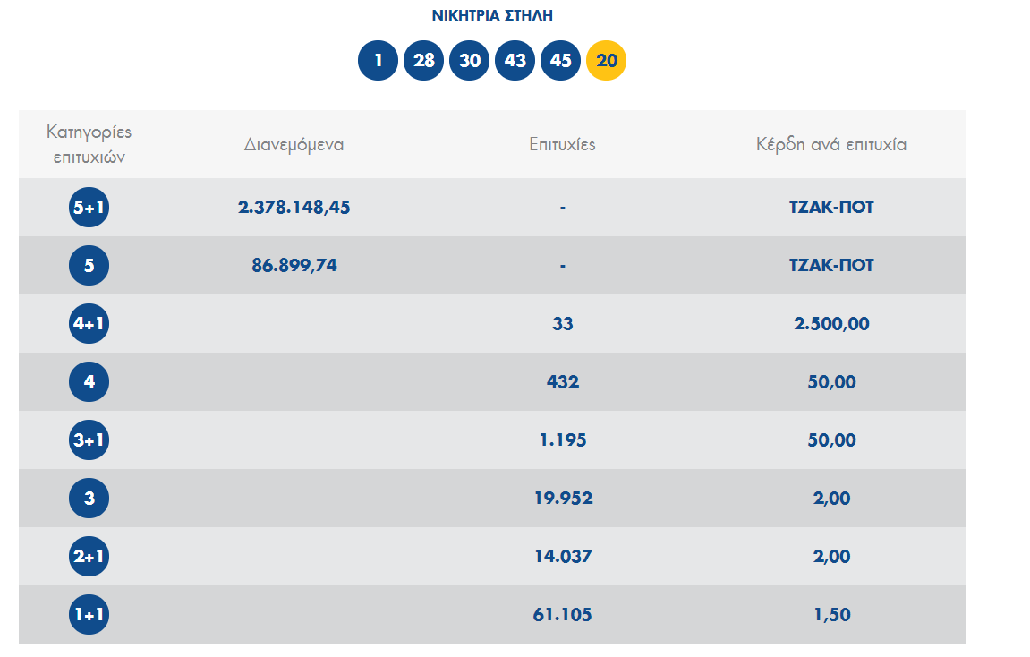Screen dimensions: 1030x657
Task: Click the winners count 33
Action: 562,323
